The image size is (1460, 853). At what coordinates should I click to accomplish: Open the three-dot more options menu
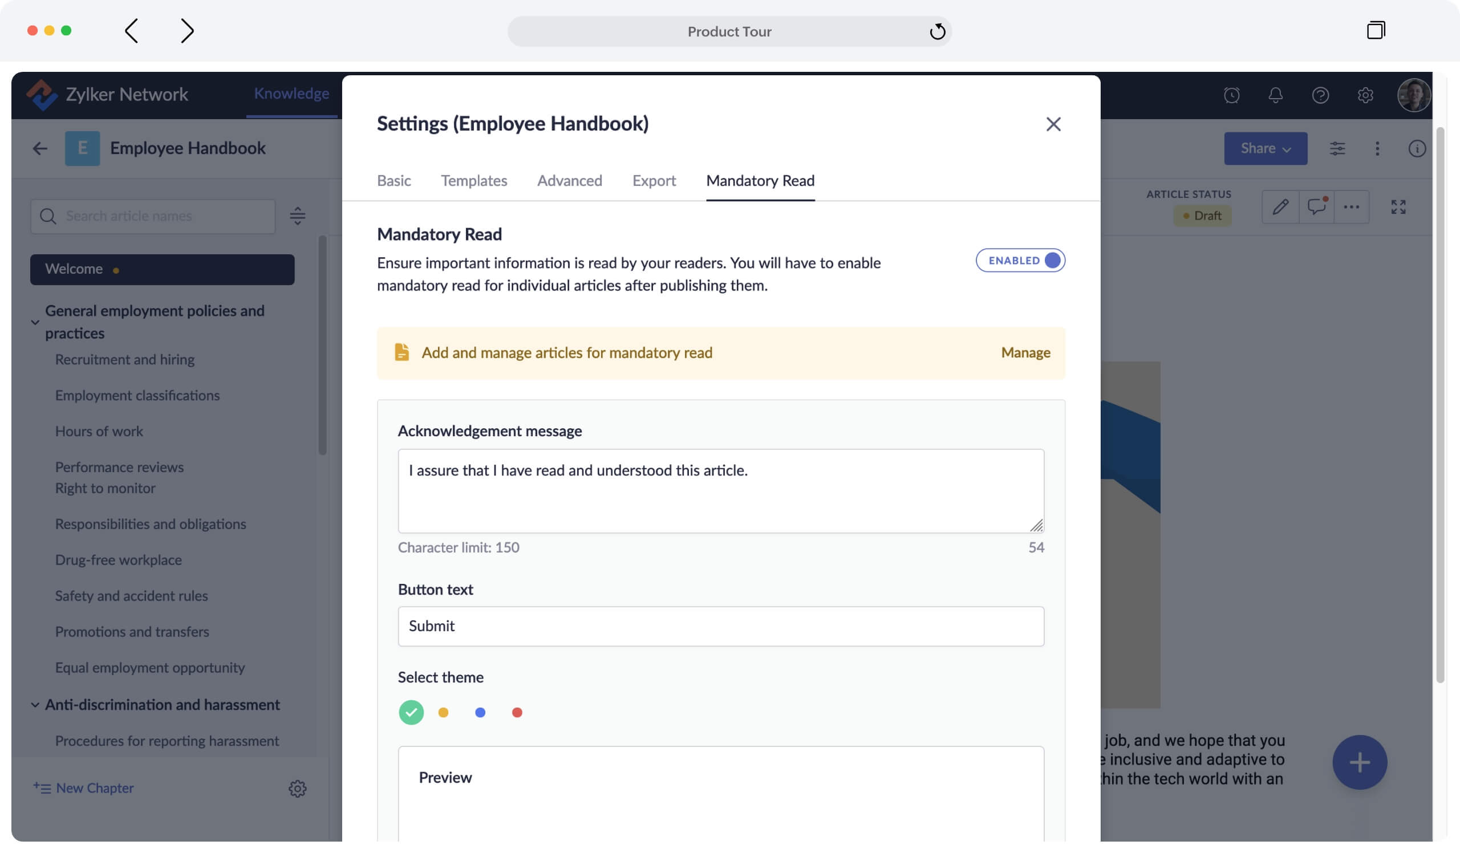click(x=1352, y=207)
